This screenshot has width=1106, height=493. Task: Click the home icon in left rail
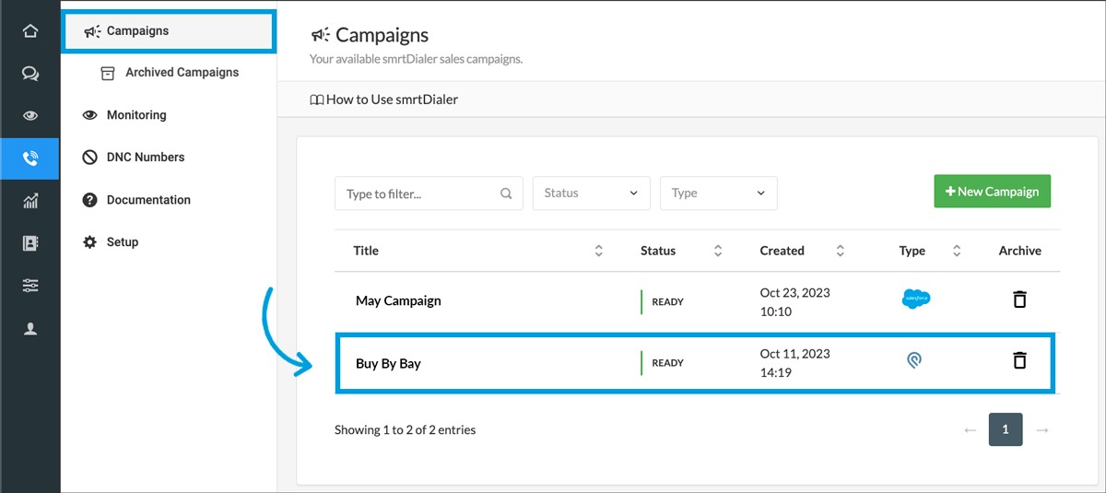[x=30, y=31]
